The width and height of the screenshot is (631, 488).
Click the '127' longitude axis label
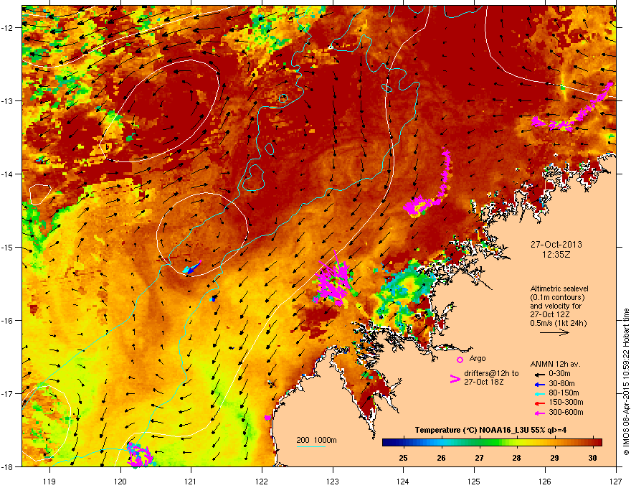[x=616, y=481]
